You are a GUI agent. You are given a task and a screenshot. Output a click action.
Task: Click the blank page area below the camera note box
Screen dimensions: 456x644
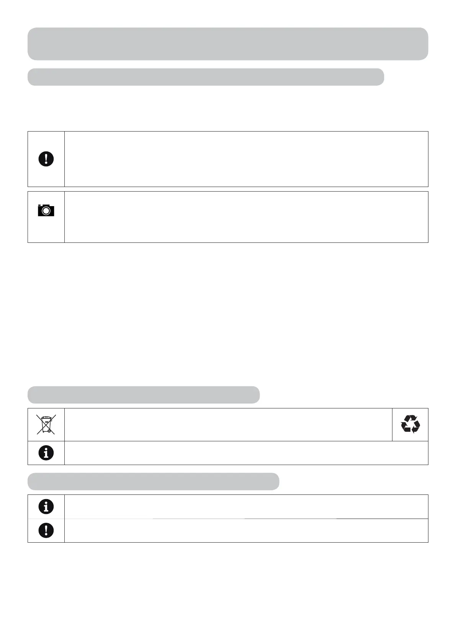point(227,314)
